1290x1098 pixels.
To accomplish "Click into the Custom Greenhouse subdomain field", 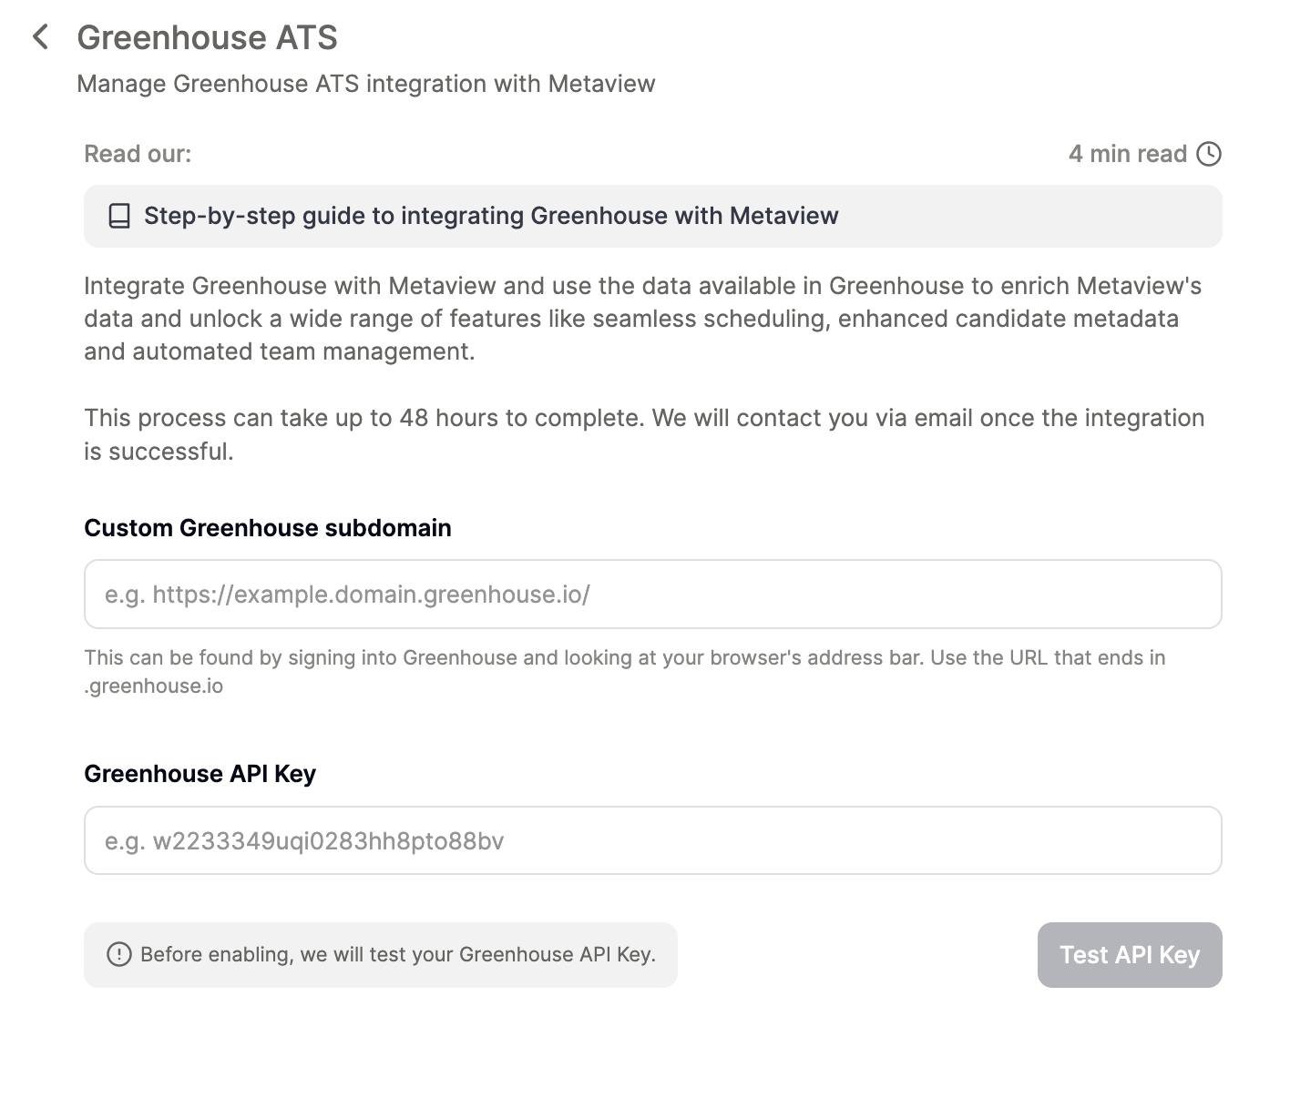I will point(652,594).
